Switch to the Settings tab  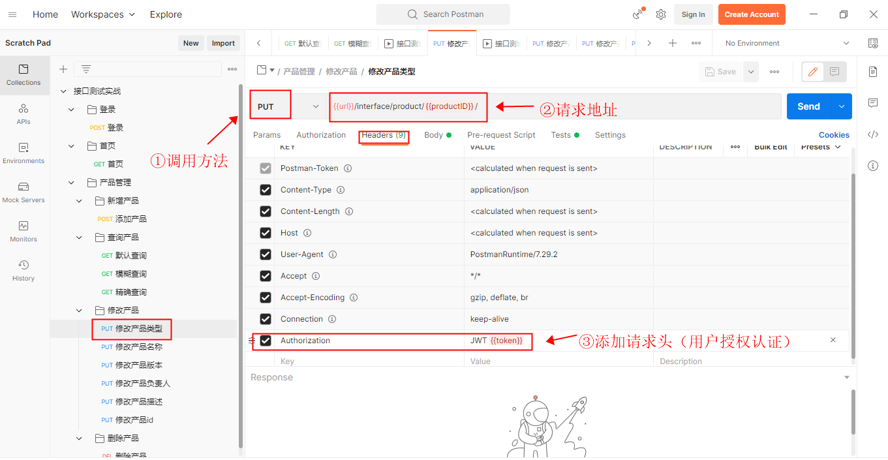(610, 135)
